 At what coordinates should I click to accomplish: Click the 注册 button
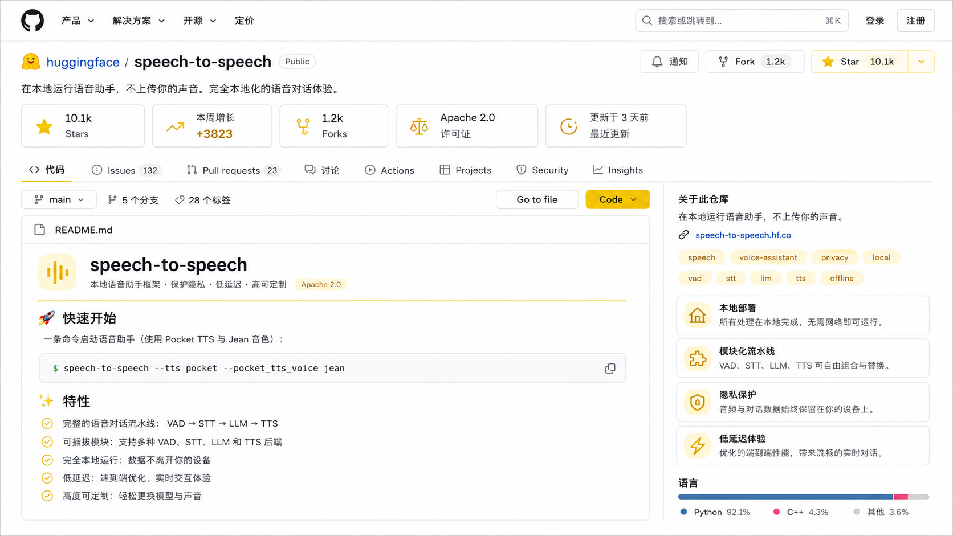coord(916,21)
